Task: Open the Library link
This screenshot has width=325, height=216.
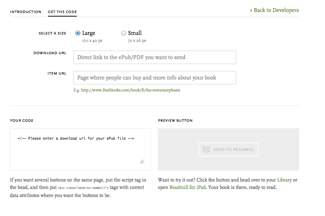Action: pyautogui.click(x=284, y=180)
